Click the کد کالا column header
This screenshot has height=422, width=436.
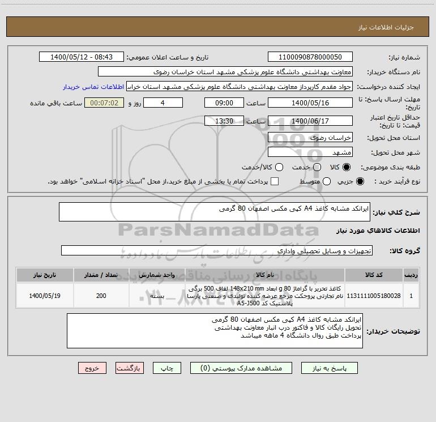point(374,275)
